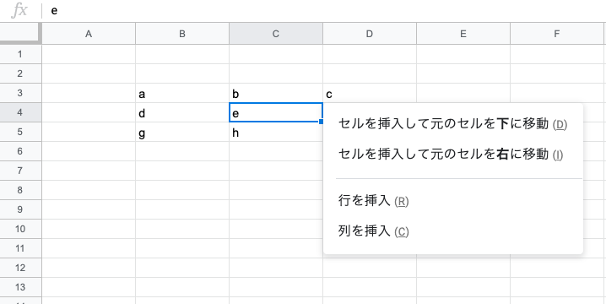
Task: Click the formula bar input showing e
Action: 325,11
